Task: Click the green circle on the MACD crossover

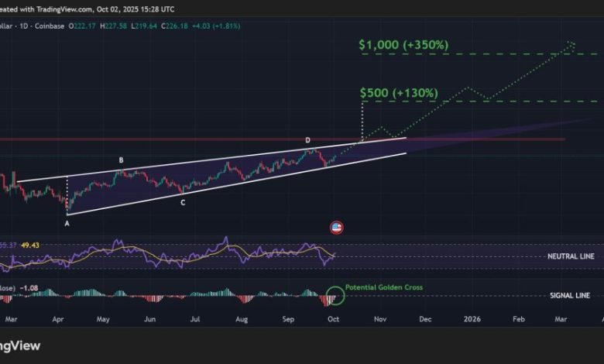Action: click(x=335, y=296)
